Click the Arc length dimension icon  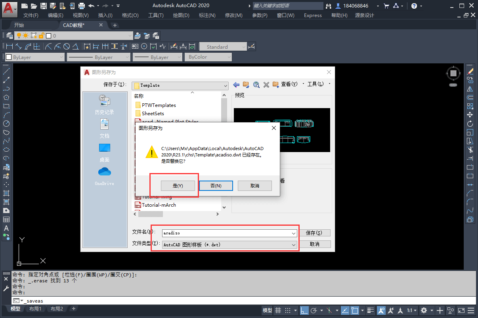(x=28, y=47)
